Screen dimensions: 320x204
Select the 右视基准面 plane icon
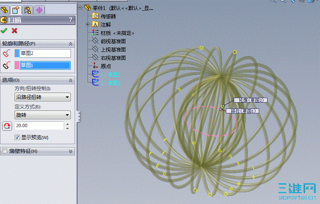95,57
